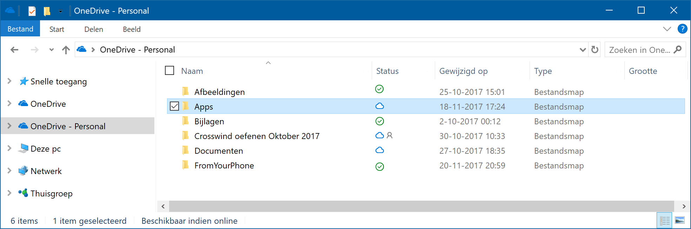Click the cloud icon in the address bar
The height and width of the screenshot is (229, 691).
tap(81, 49)
